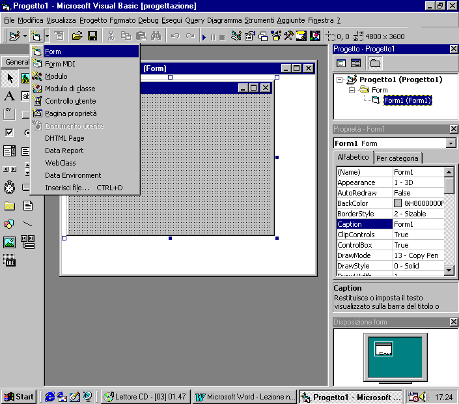Select the Shape tool in toolbox
The image size is (459, 404).
point(10,224)
